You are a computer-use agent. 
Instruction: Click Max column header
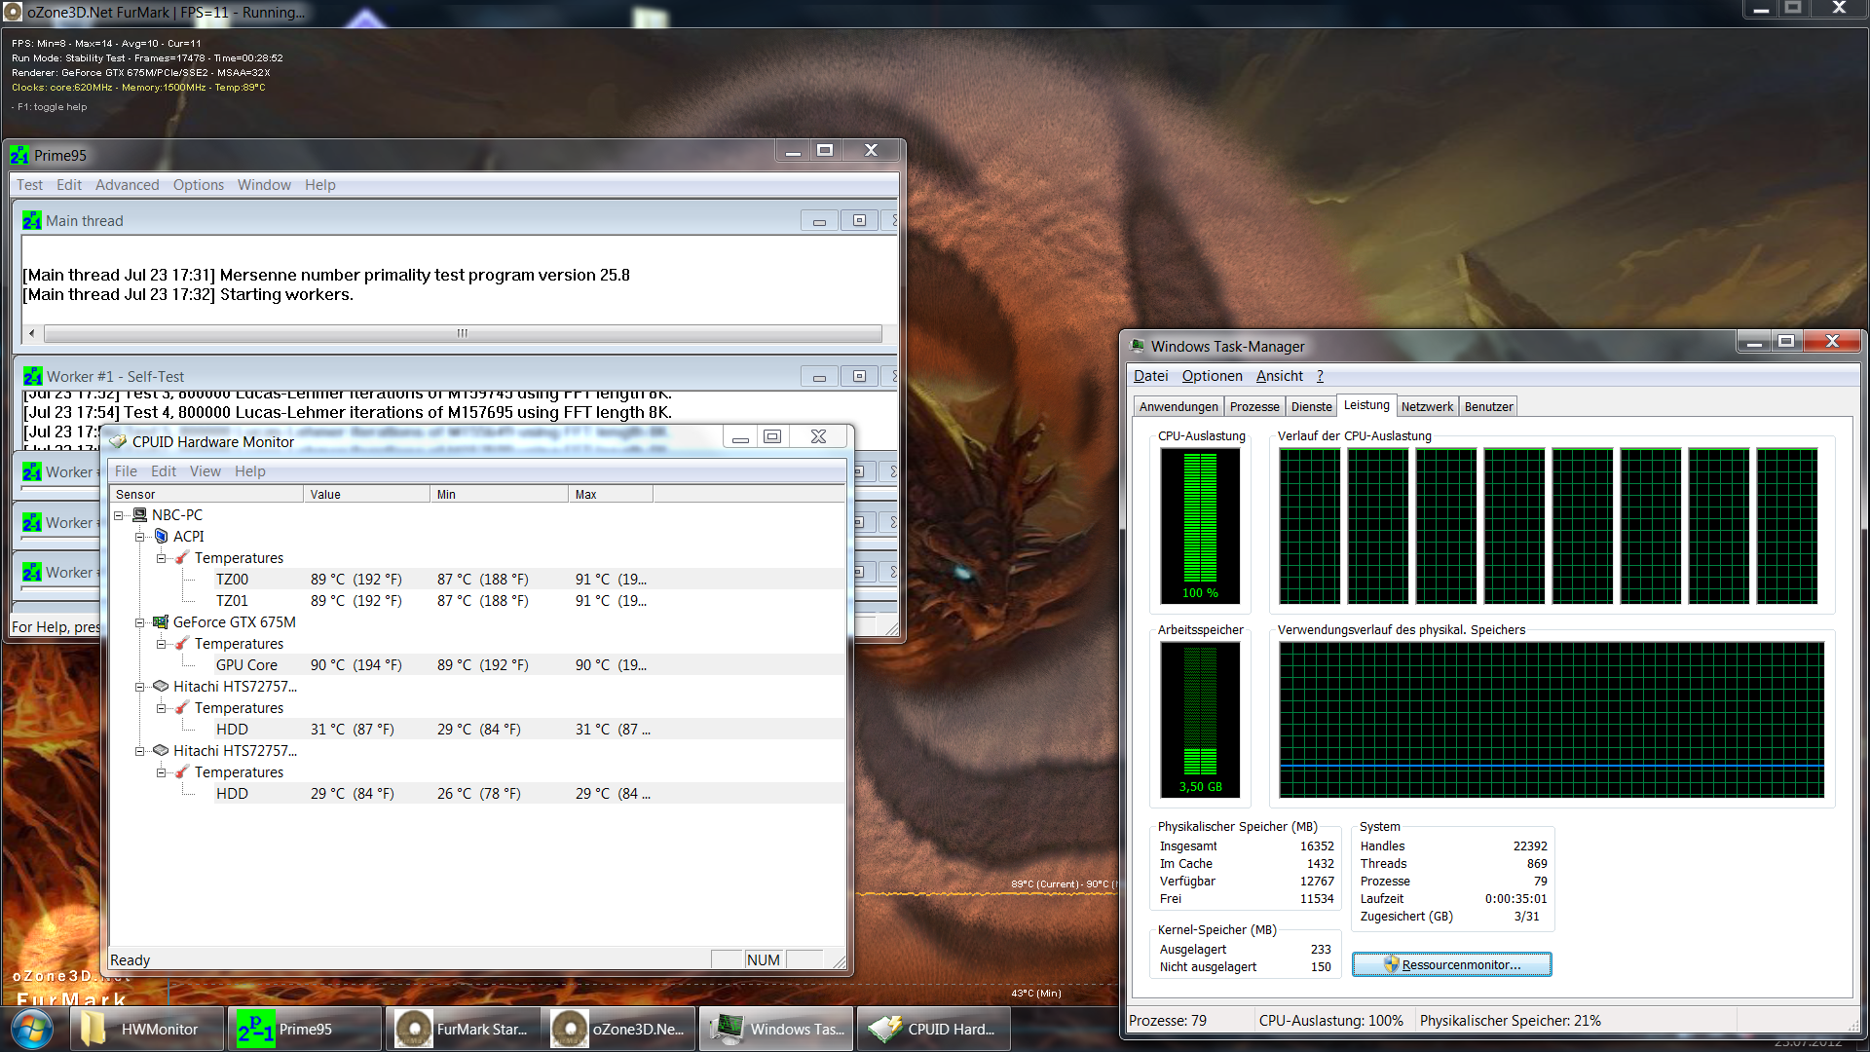click(x=611, y=495)
